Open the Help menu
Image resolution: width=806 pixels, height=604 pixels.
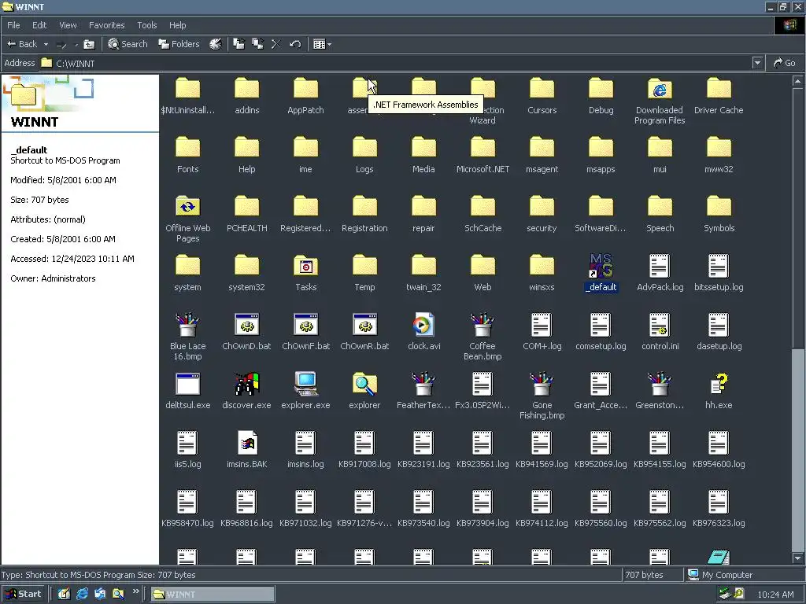coord(177,25)
